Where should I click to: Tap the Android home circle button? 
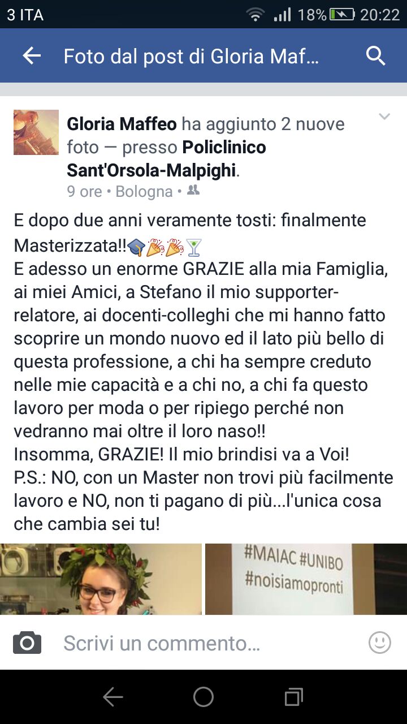click(203, 697)
